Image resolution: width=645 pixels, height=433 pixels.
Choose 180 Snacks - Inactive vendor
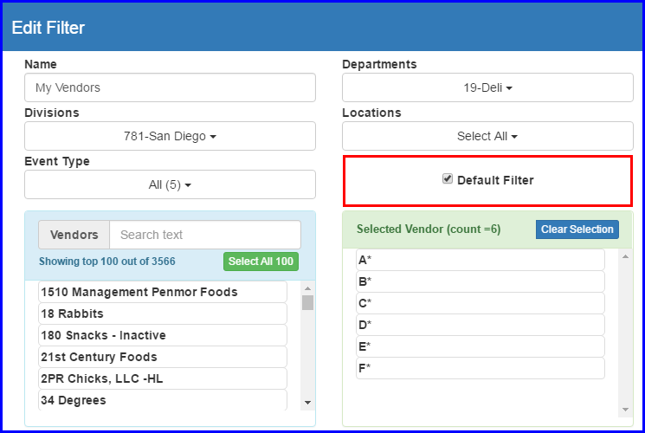click(162, 335)
